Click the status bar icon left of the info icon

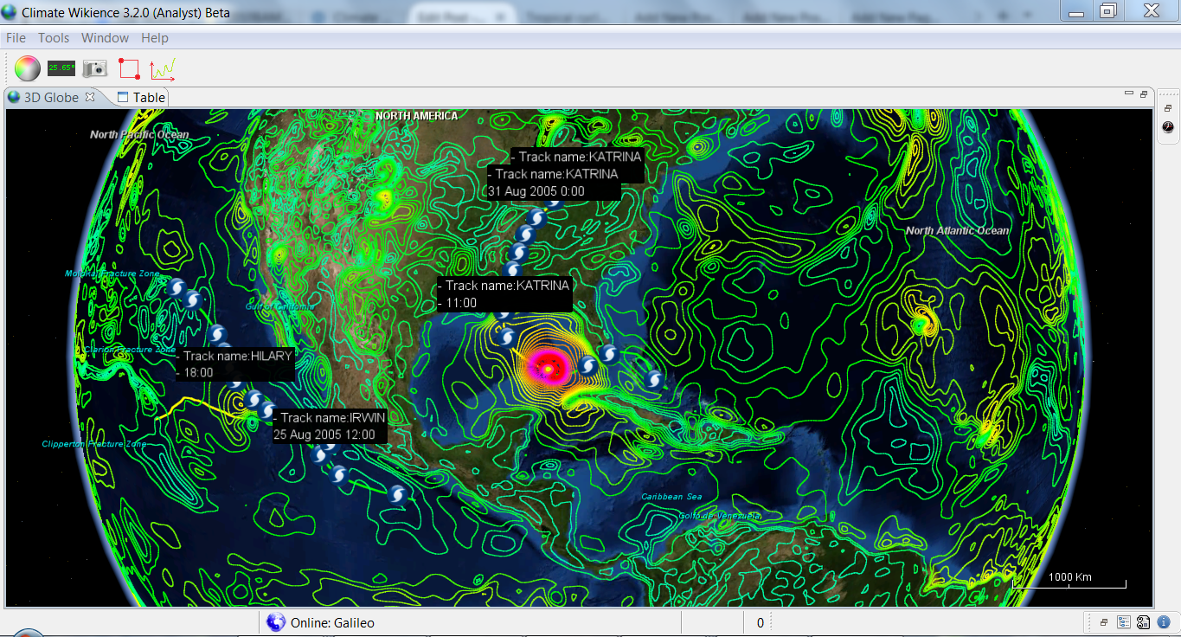point(1142,622)
